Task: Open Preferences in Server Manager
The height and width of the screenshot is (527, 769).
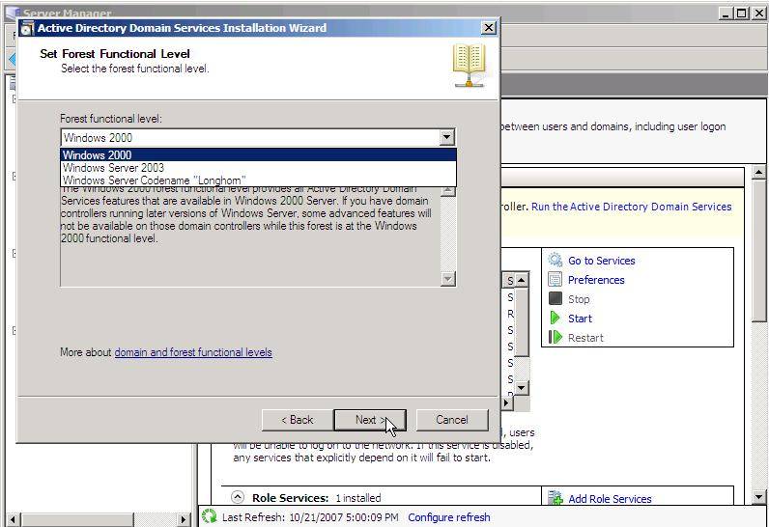Action: click(x=596, y=280)
